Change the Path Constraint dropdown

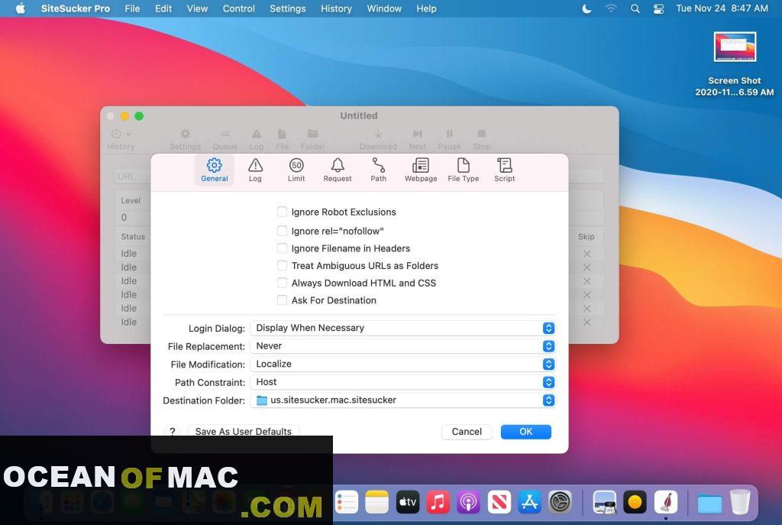(403, 382)
